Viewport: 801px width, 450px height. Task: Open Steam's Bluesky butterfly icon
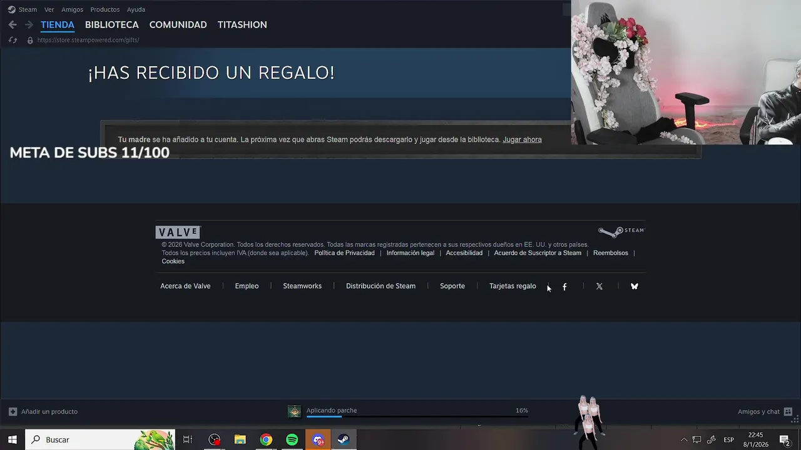pos(635,286)
